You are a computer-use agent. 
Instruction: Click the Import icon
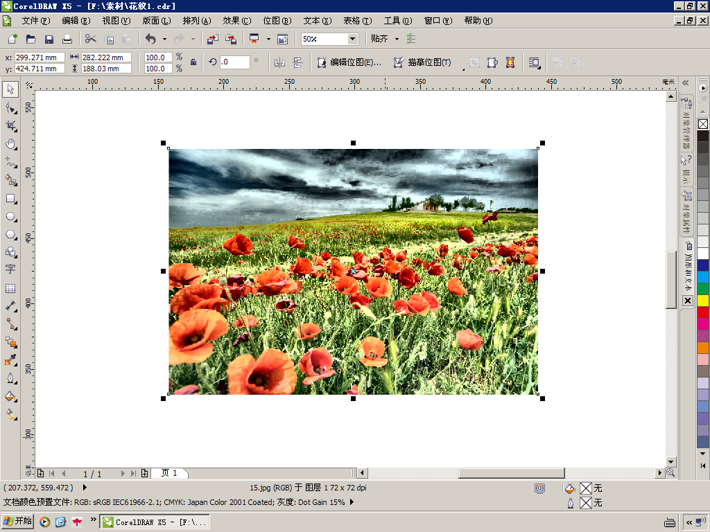tap(212, 39)
